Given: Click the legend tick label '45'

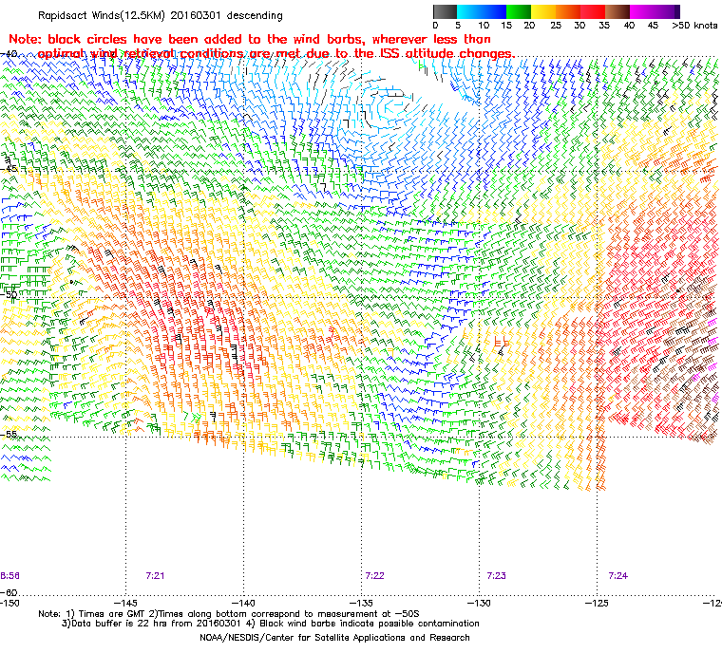Looking at the screenshot, I should click(x=653, y=26).
